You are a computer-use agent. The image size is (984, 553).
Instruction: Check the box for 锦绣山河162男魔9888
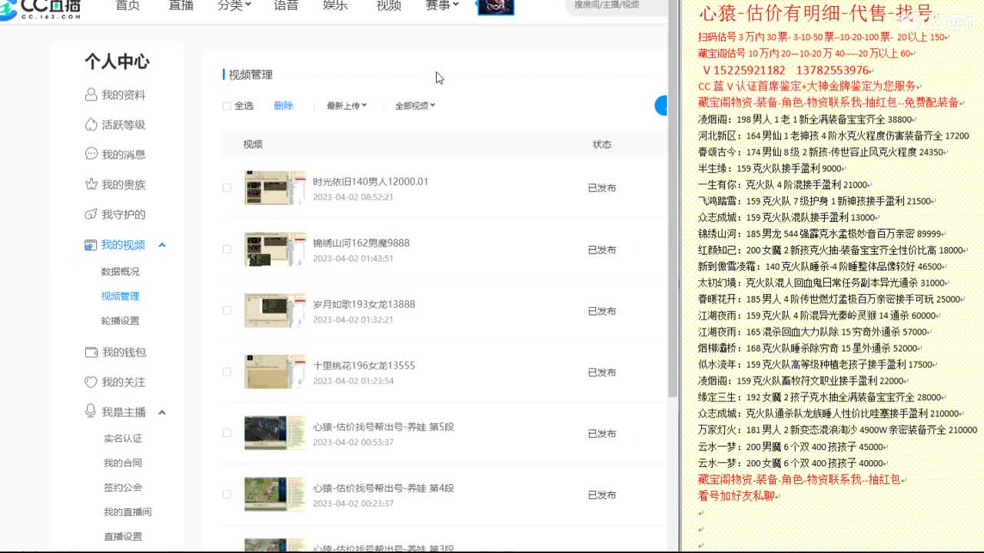tap(227, 249)
